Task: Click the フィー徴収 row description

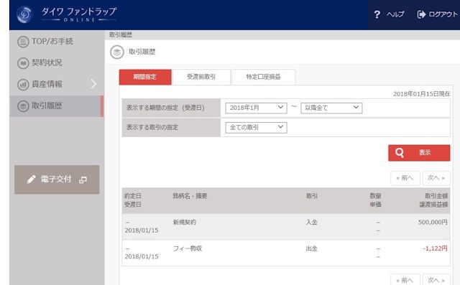Action: tap(188, 248)
